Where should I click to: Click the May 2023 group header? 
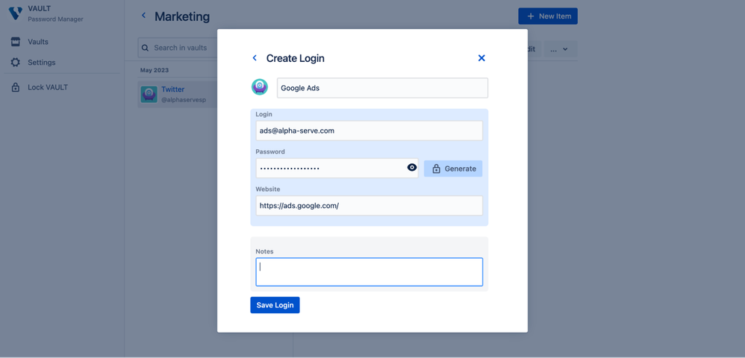click(155, 70)
